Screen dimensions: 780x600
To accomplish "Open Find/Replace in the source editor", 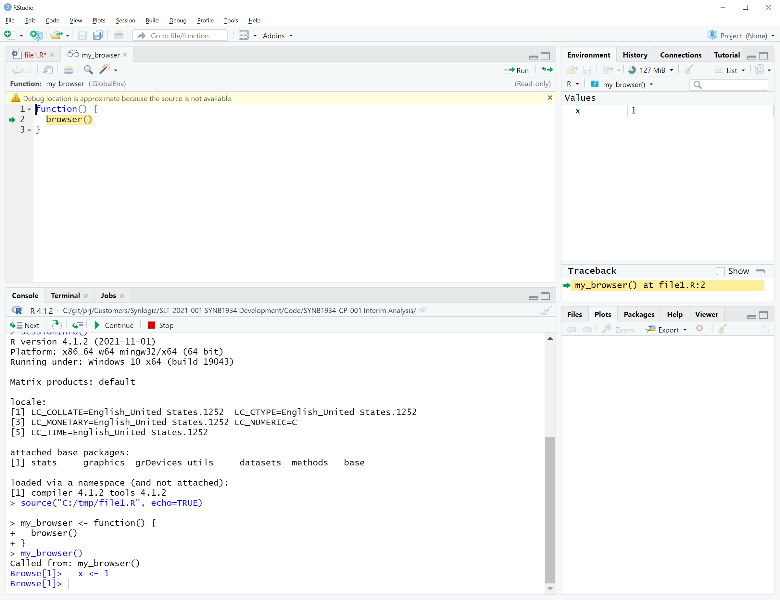I will (x=88, y=69).
